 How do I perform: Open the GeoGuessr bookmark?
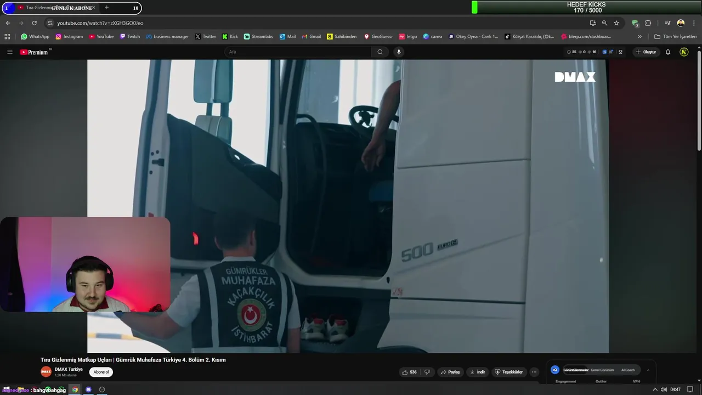click(x=378, y=37)
